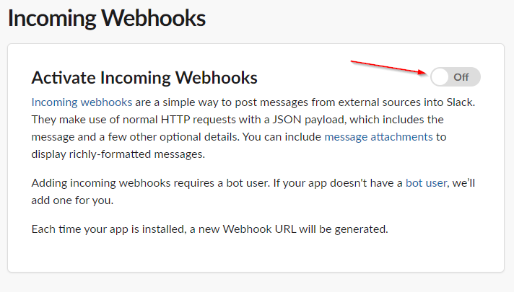Click the "display richly-formatted messages." line

[x=118, y=154]
